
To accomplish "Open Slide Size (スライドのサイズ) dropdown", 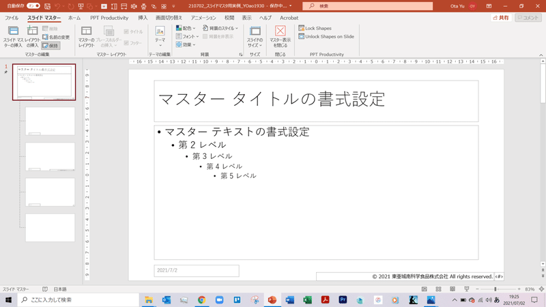I will point(255,36).
